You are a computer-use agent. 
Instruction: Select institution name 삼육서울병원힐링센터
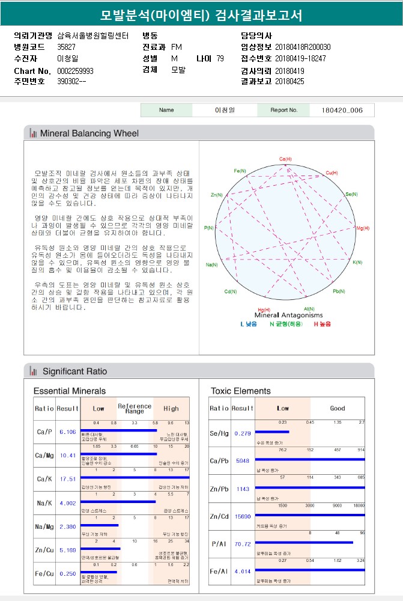click(93, 35)
